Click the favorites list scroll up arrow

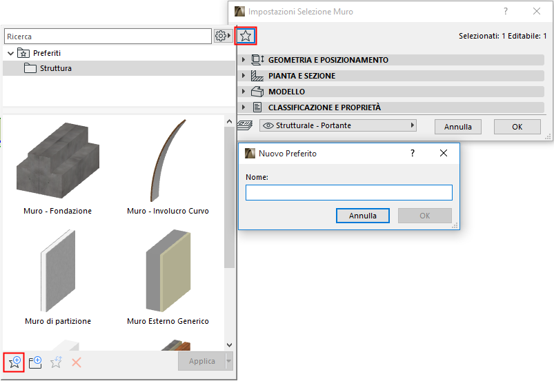click(229, 121)
